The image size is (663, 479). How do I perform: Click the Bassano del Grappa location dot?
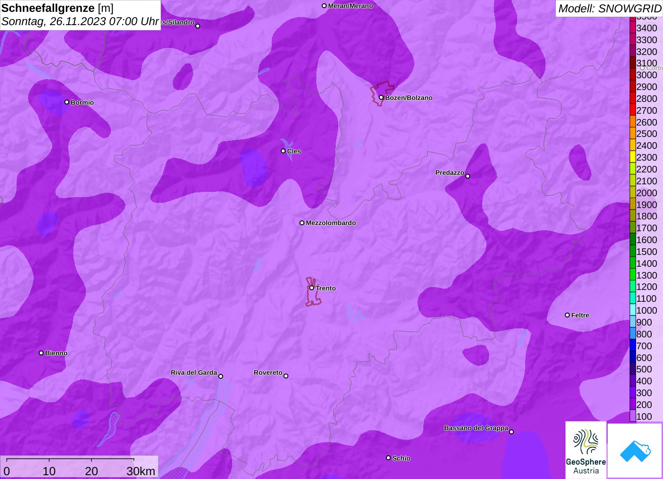(511, 432)
